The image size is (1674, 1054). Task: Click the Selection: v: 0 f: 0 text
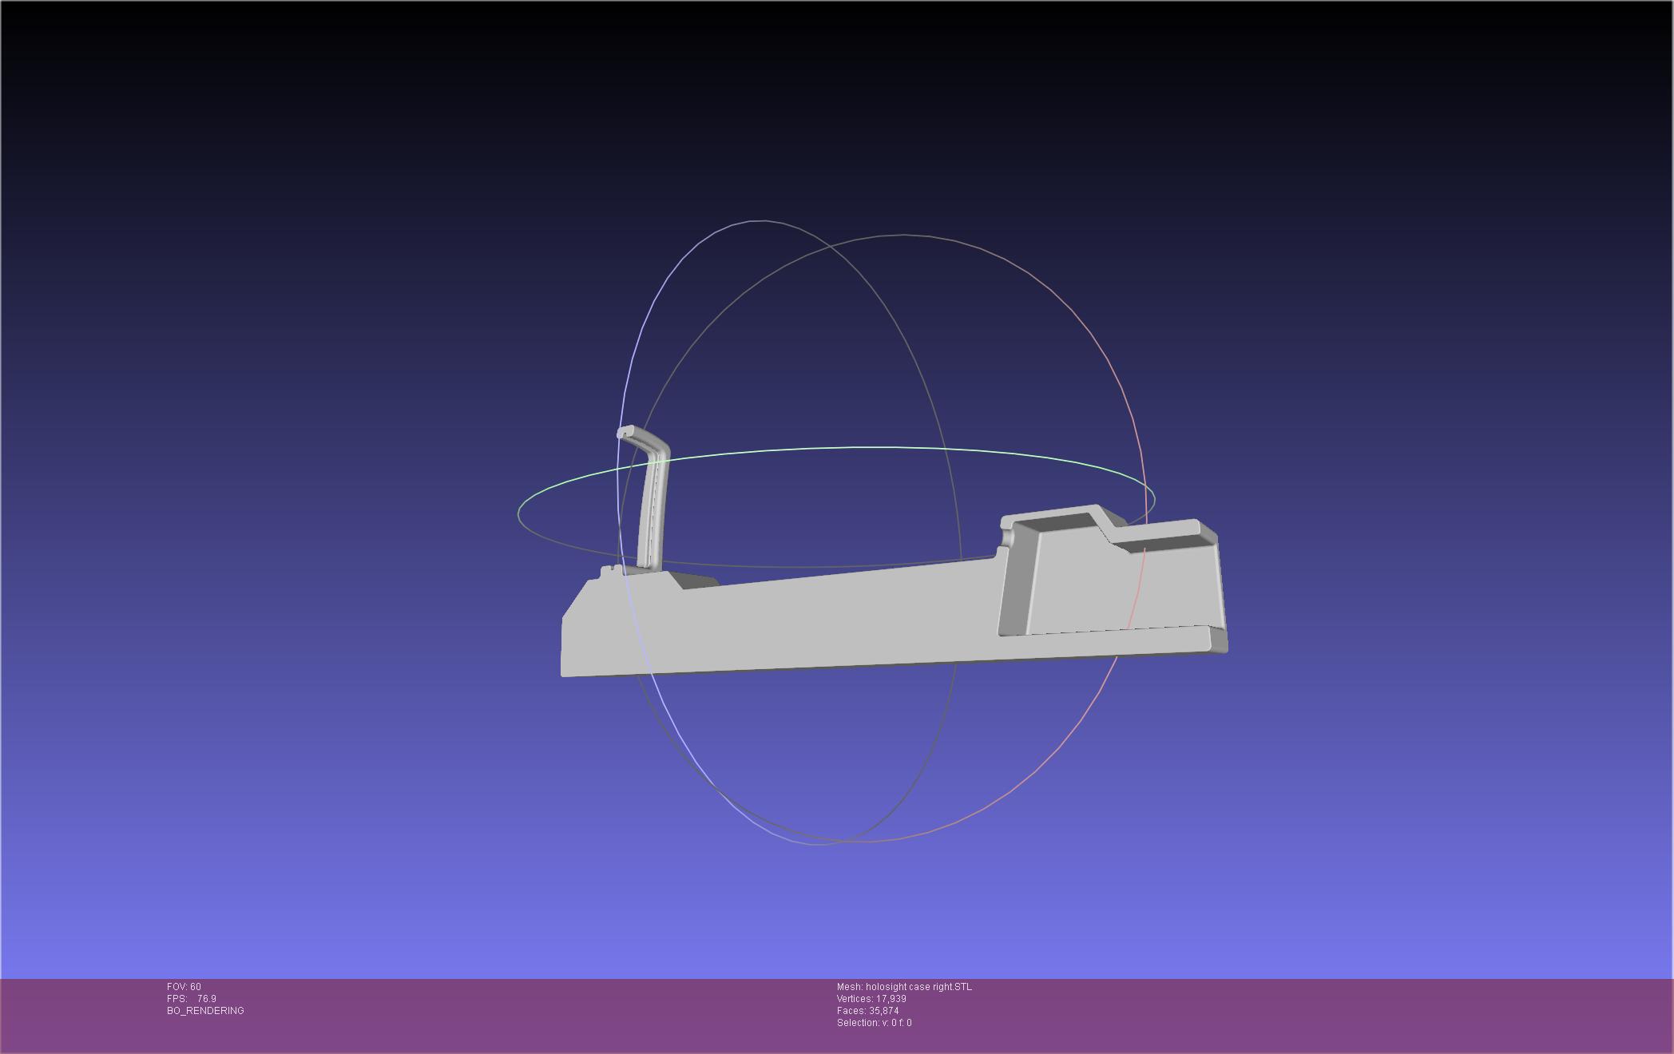pyautogui.click(x=874, y=1023)
